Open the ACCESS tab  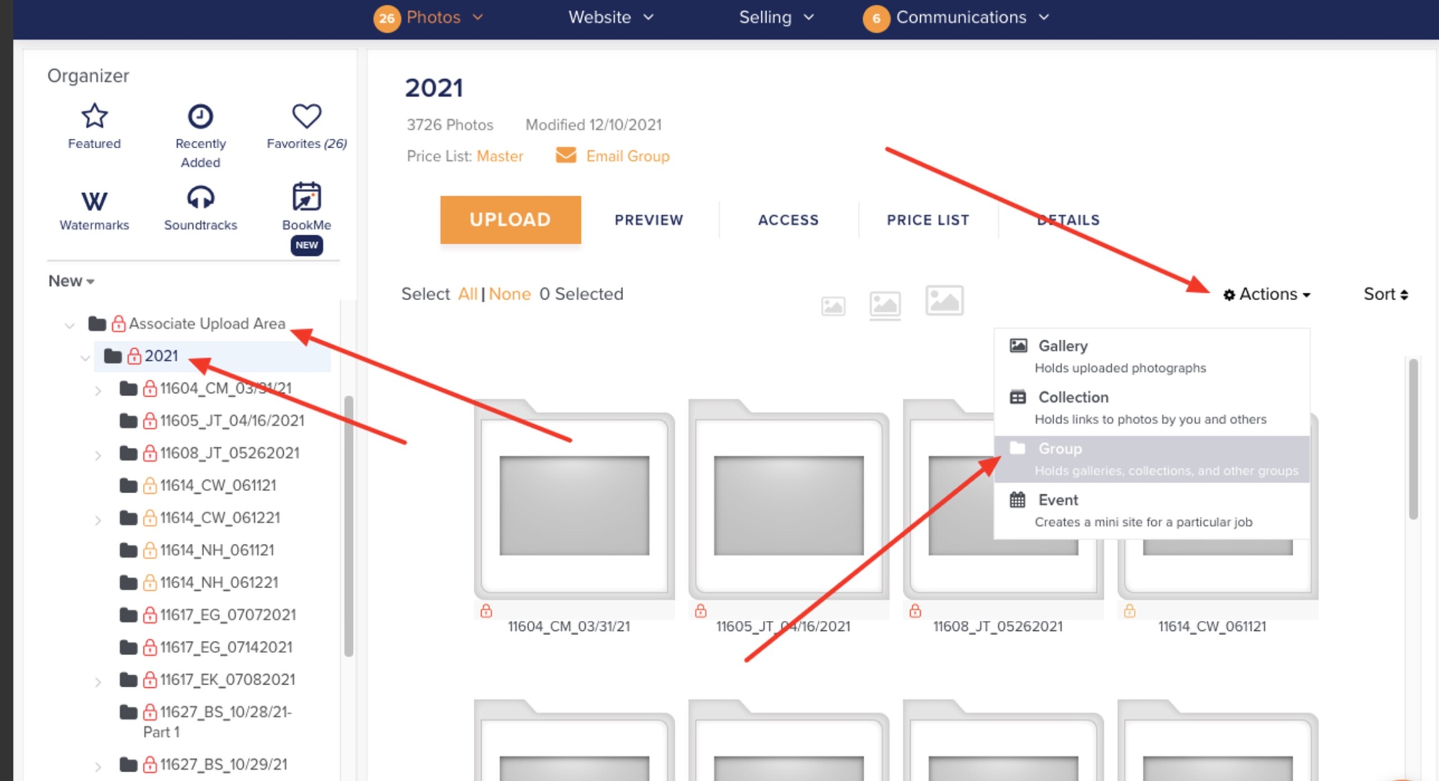pos(788,220)
